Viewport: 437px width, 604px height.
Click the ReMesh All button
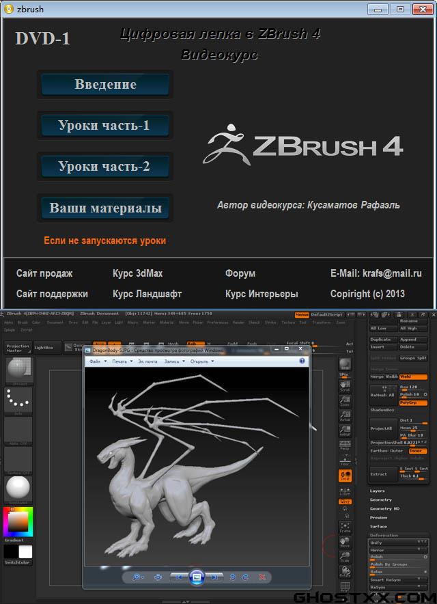[x=383, y=395]
